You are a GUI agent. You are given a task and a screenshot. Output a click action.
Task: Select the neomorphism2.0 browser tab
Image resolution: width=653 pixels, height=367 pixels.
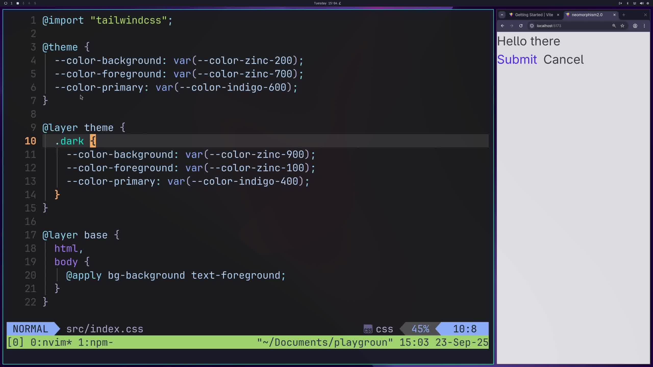click(587, 15)
